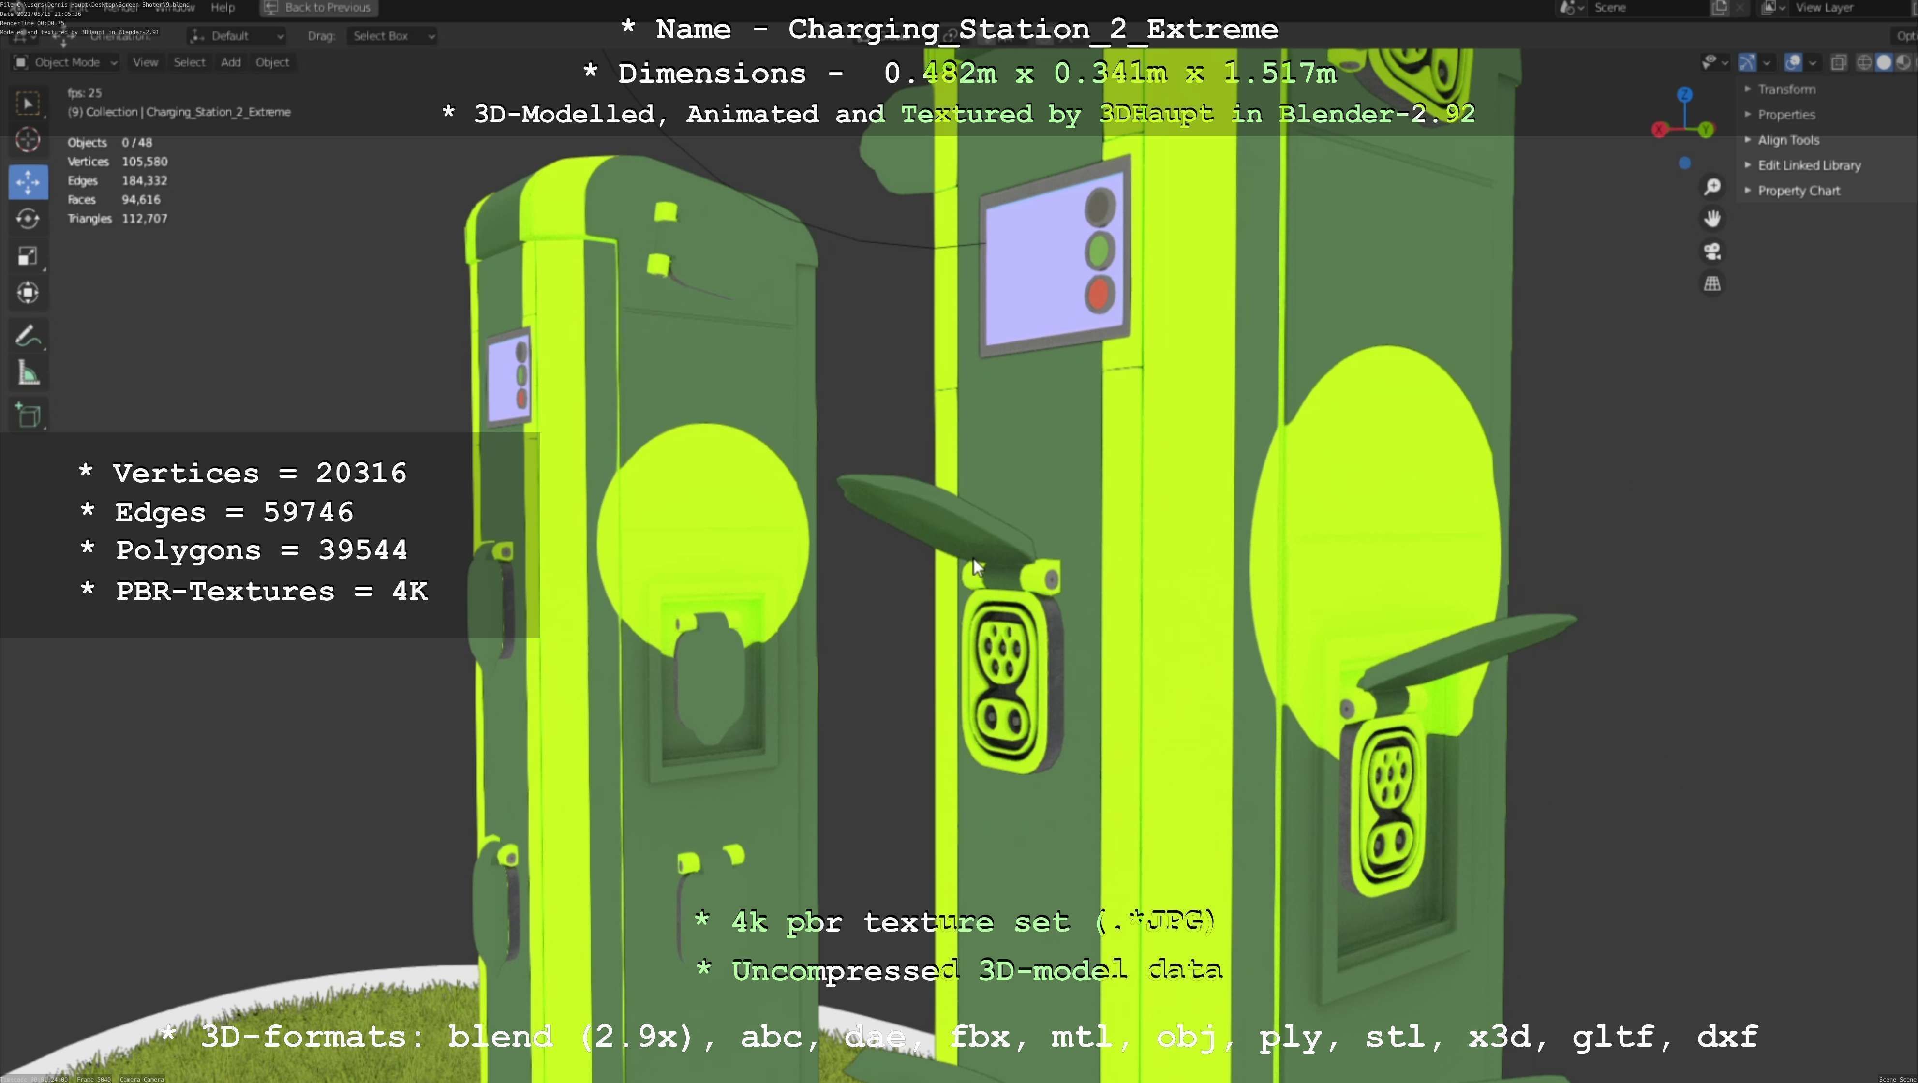Click the Faces 94,616 statistic

point(113,199)
